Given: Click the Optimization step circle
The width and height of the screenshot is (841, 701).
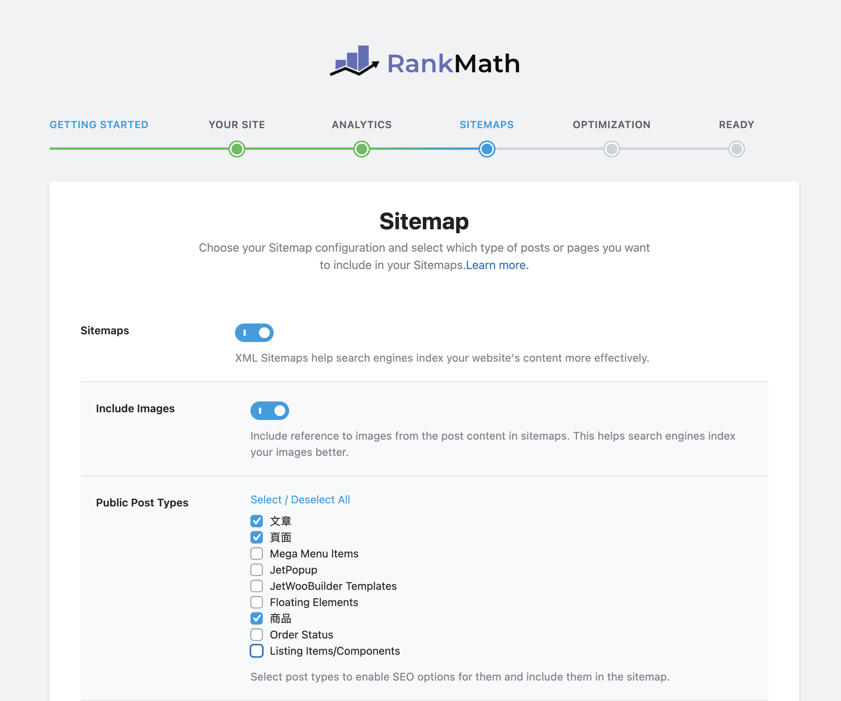Looking at the screenshot, I should (x=611, y=149).
